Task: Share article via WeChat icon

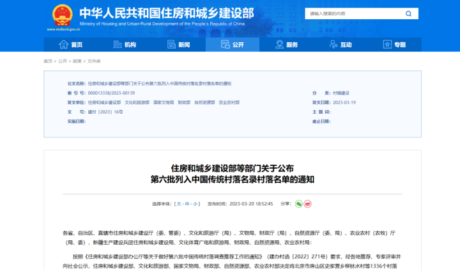Action: [298, 203]
